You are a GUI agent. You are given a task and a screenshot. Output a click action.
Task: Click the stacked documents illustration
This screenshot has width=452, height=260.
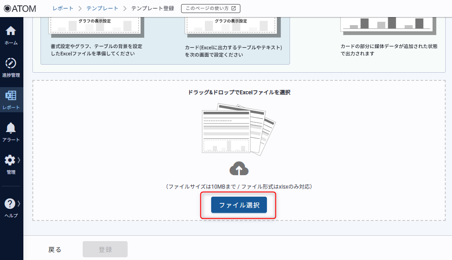238,129
